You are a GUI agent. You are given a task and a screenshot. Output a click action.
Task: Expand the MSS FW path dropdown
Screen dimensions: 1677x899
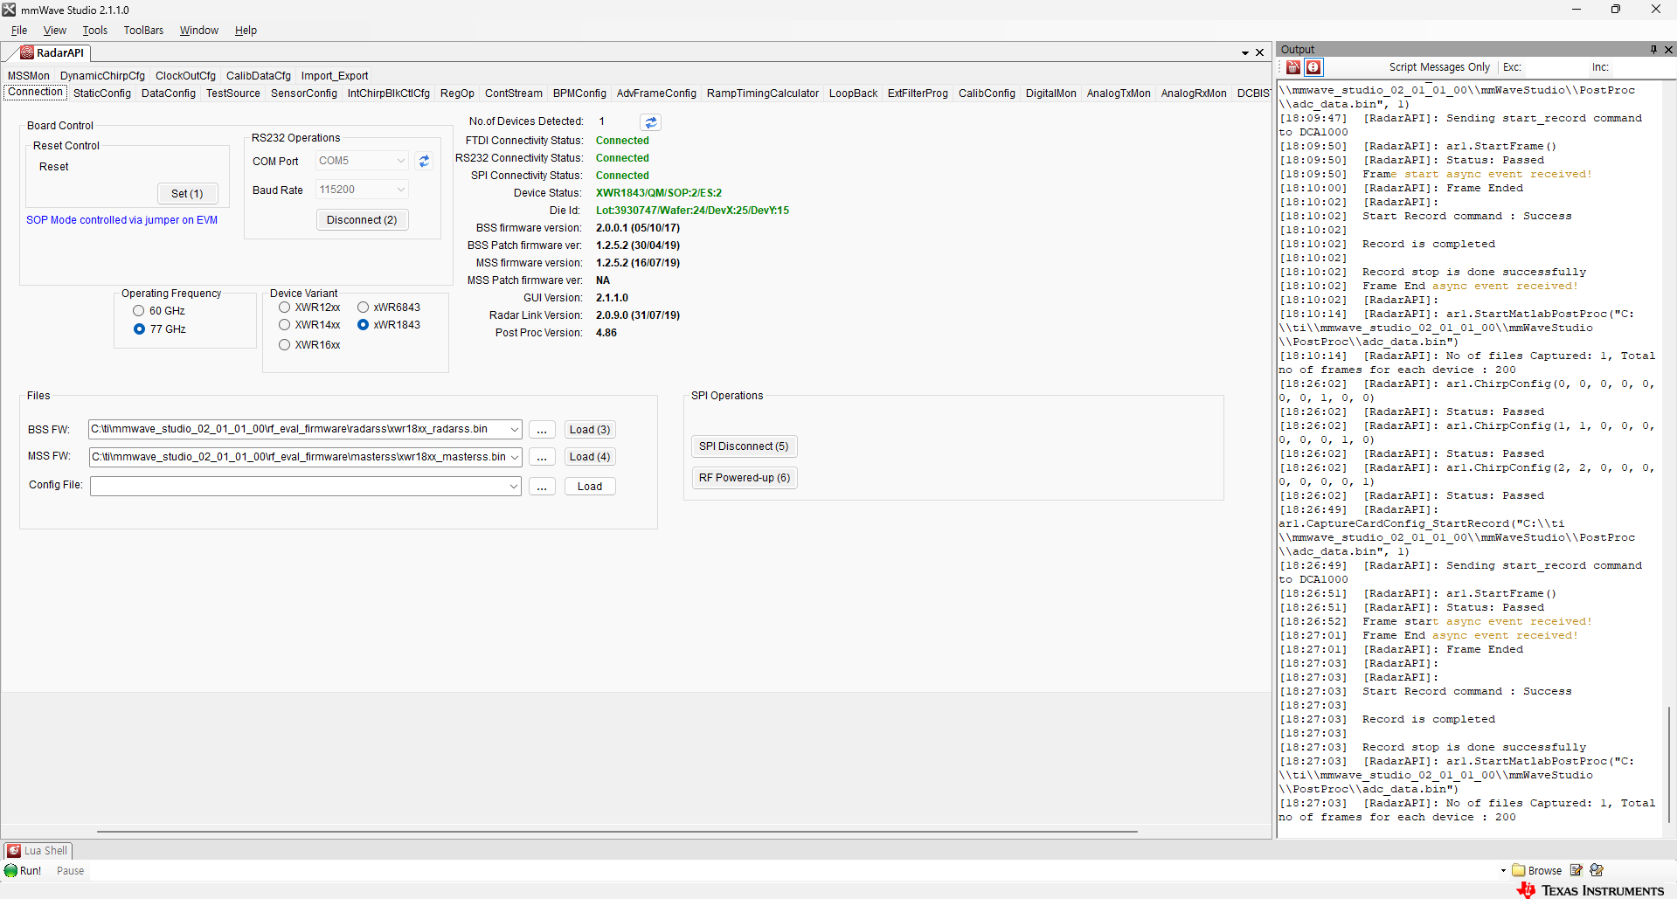click(515, 457)
